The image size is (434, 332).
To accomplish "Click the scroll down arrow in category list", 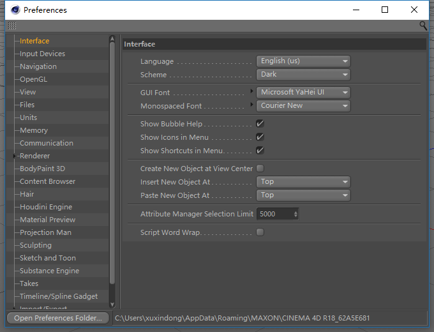I will (112, 305).
